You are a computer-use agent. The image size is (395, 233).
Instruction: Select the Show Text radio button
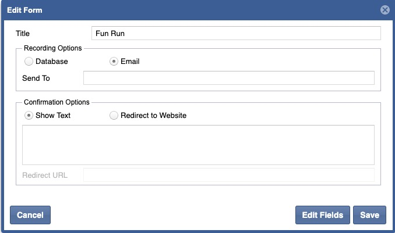pos(29,116)
